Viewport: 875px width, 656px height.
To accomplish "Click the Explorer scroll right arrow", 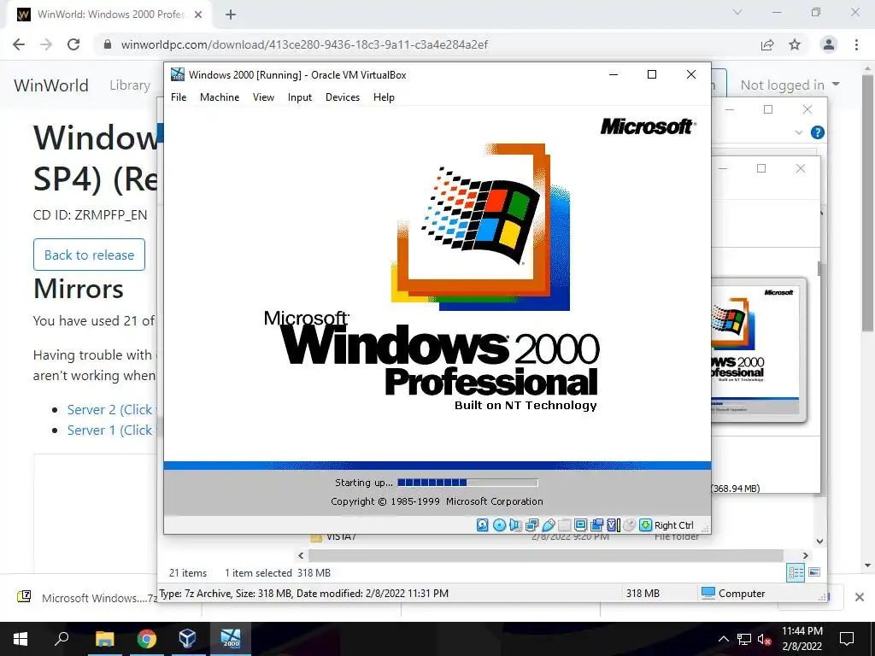I will pos(805,555).
